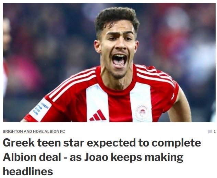Click the comments speech bubble icon

coord(210,131)
